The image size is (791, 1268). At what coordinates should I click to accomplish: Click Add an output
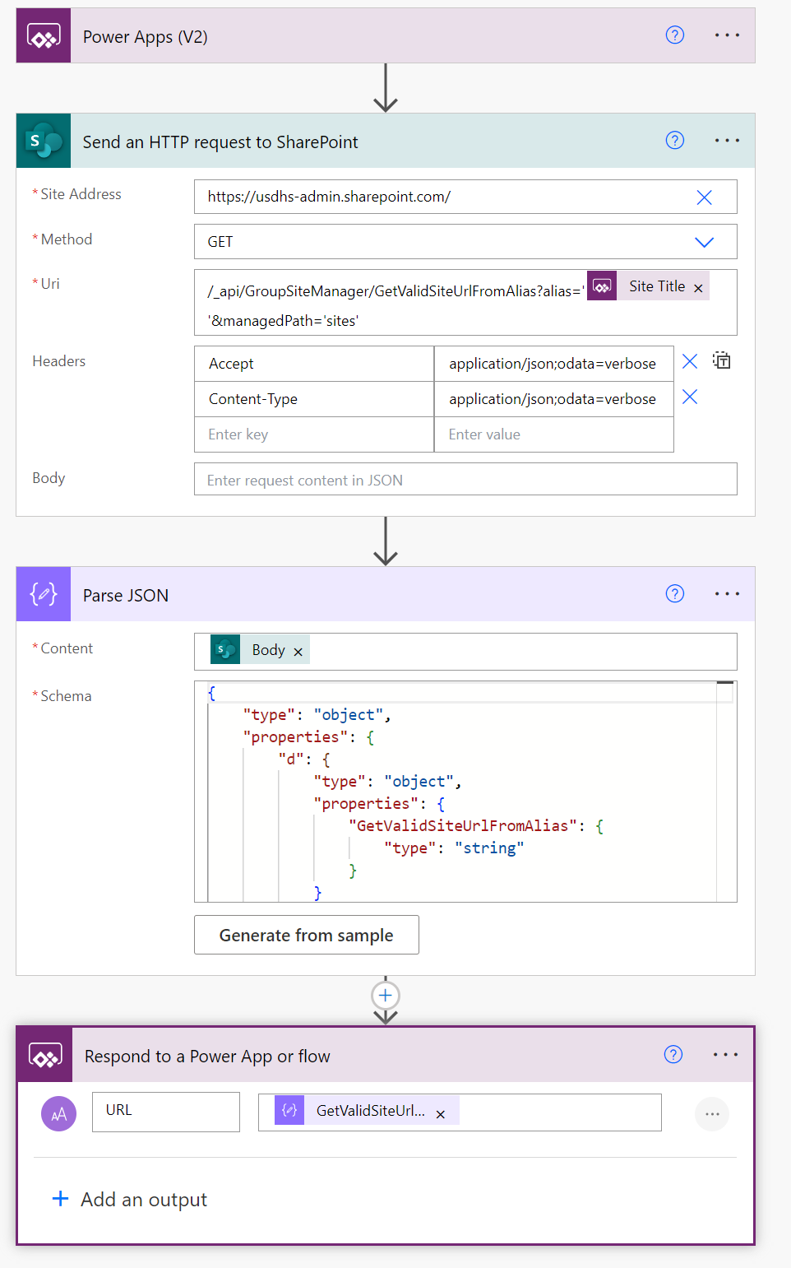pos(130,1200)
